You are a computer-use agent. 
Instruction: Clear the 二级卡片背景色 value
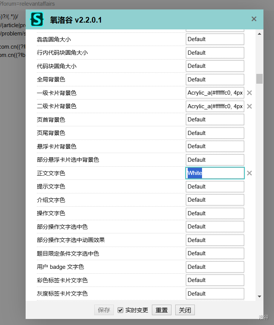point(249,106)
